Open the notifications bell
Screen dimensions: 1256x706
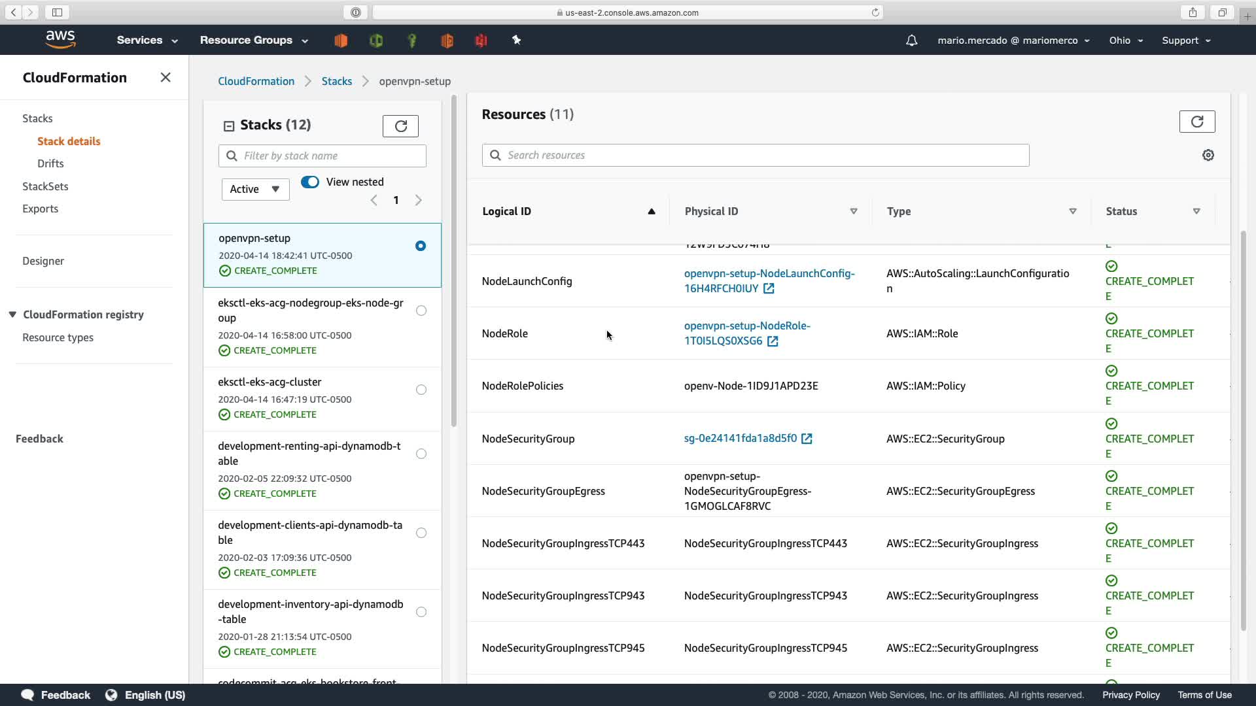pyautogui.click(x=911, y=41)
